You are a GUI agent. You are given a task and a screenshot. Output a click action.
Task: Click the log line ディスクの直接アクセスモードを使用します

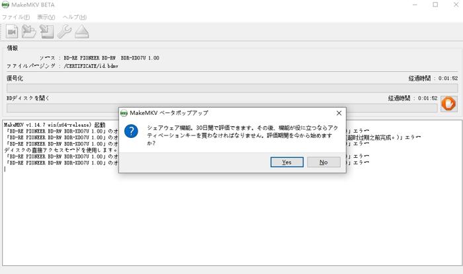61,151
